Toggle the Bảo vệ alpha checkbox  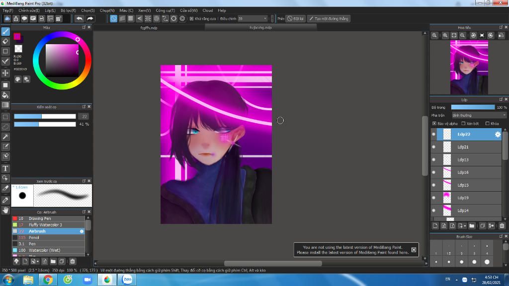434,124
